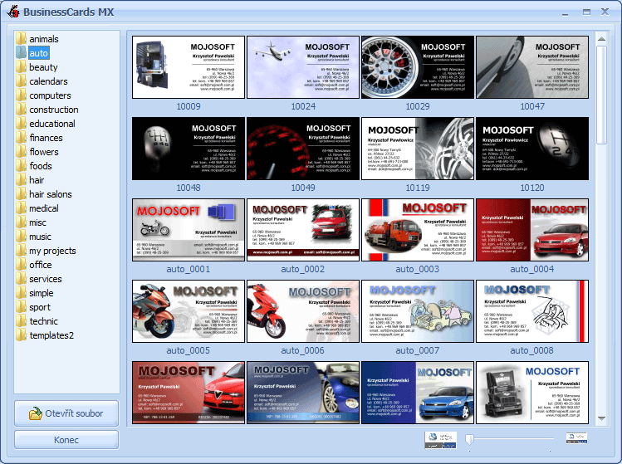Click the foods folder icon
Screen dimensions: 622x464
[21, 165]
